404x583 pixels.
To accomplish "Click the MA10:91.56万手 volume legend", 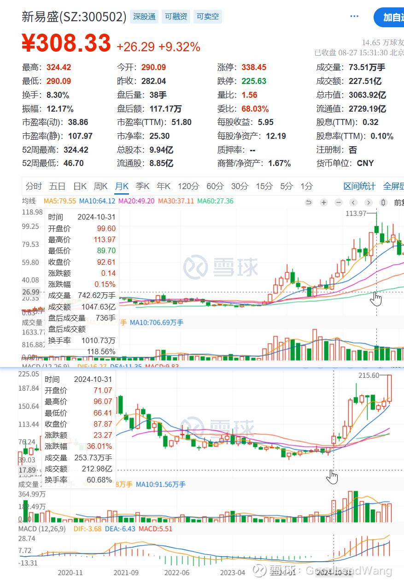I will 161,485.
